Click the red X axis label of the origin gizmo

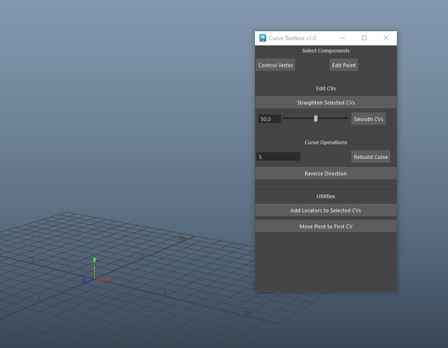point(108,278)
